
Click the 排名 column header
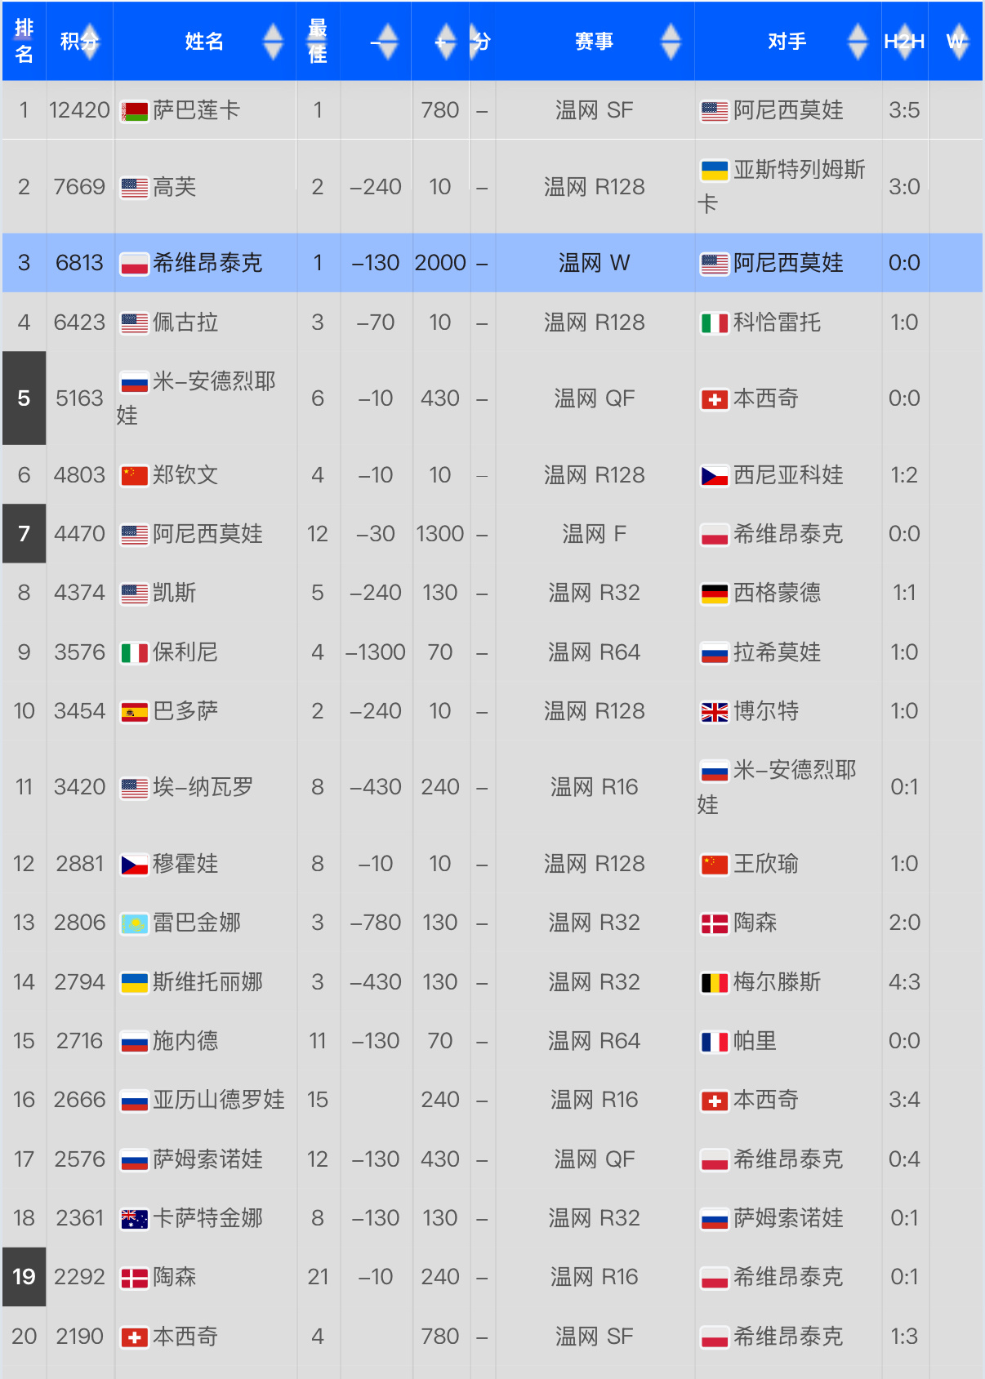(24, 41)
